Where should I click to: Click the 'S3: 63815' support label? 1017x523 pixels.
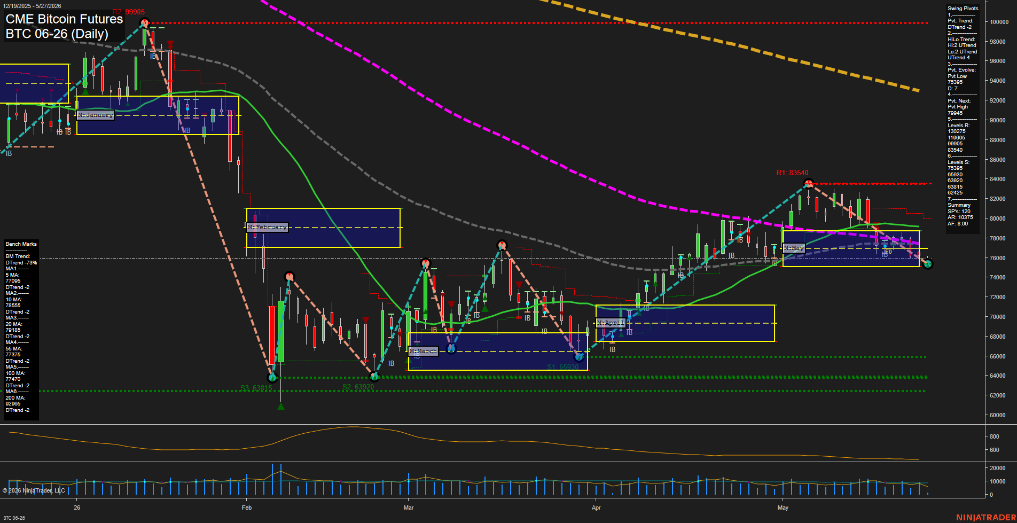click(256, 388)
